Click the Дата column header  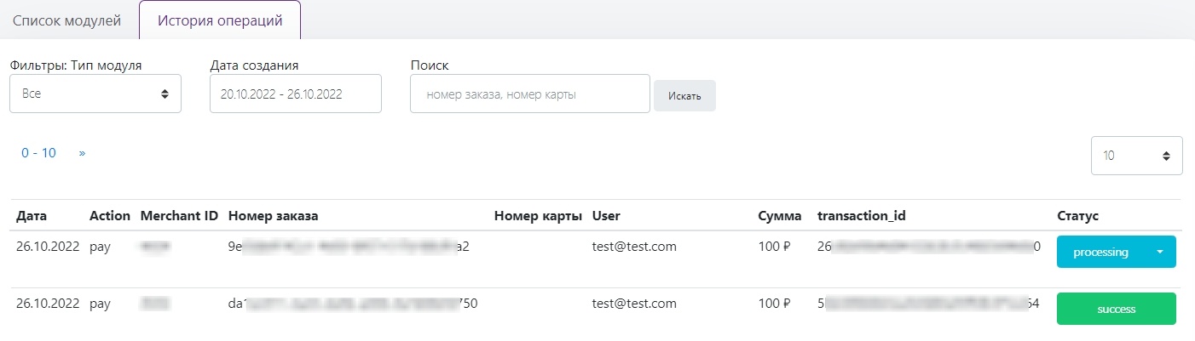pyautogui.click(x=32, y=216)
